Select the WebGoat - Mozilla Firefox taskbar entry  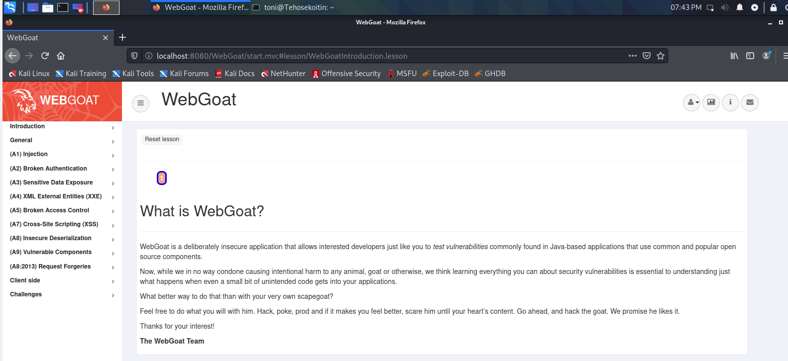pyautogui.click(x=201, y=7)
